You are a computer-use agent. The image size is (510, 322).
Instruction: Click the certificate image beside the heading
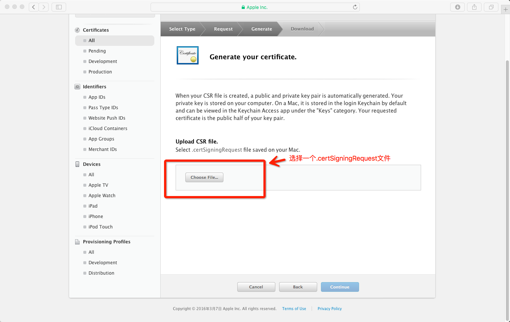tap(188, 56)
